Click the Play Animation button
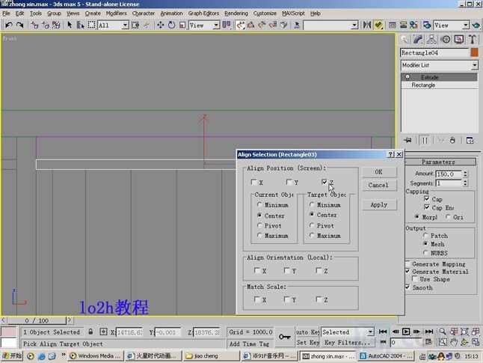Image resolution: width=483 pixels, height=363 pixels. point(406,332)
